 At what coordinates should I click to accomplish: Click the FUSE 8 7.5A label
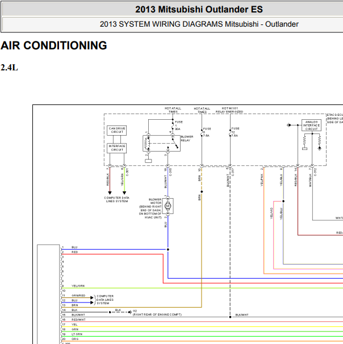[207, 132]
